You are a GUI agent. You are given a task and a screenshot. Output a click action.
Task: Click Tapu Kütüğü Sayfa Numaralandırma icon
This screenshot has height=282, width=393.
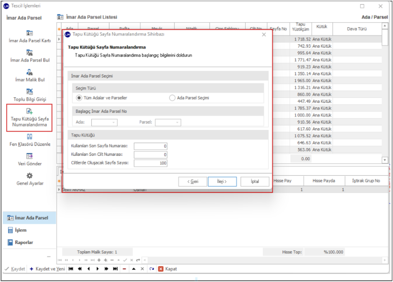pos(29,111)
